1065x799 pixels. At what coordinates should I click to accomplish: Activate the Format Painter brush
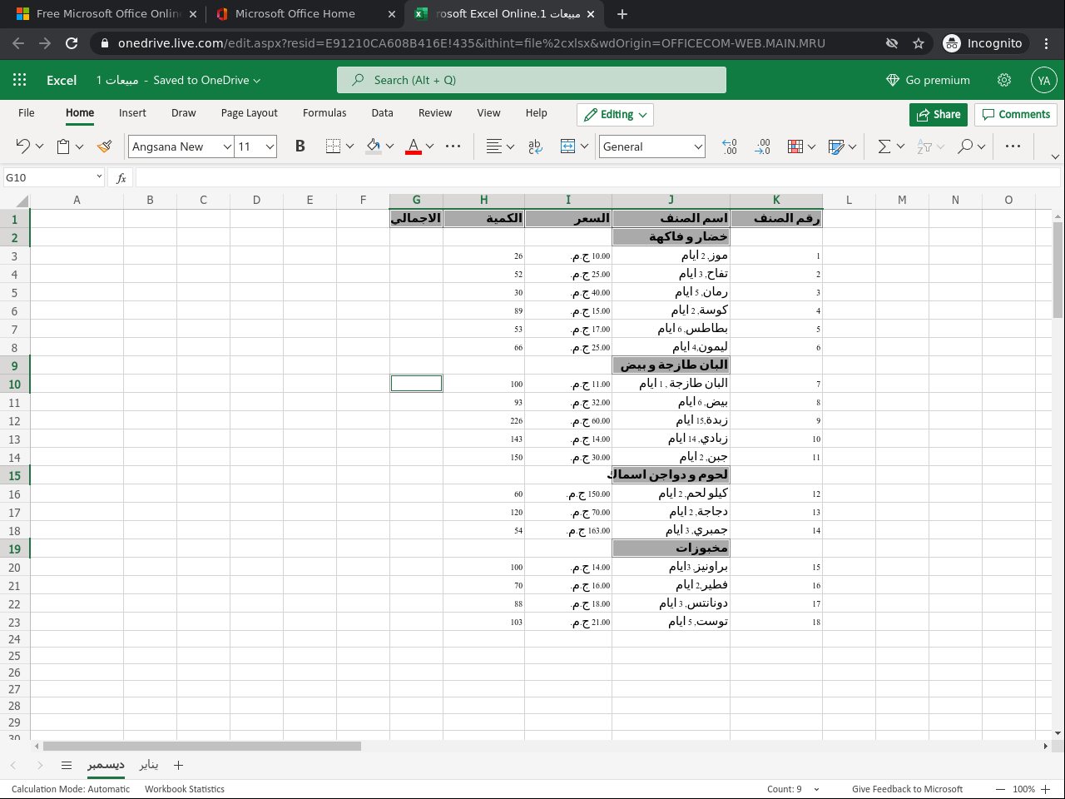pos(104,146)
